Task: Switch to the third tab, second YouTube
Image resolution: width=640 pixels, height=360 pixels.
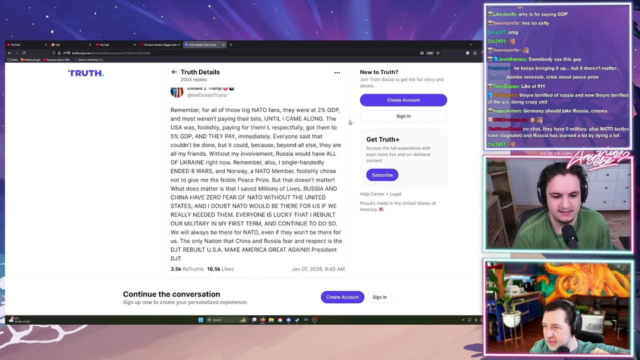Action: [116, 45]
